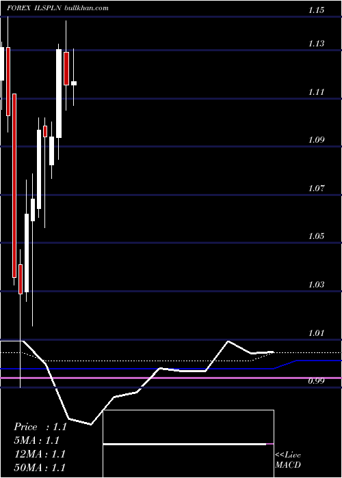Click the 1.05 price axis label

(x=316, y=236)
